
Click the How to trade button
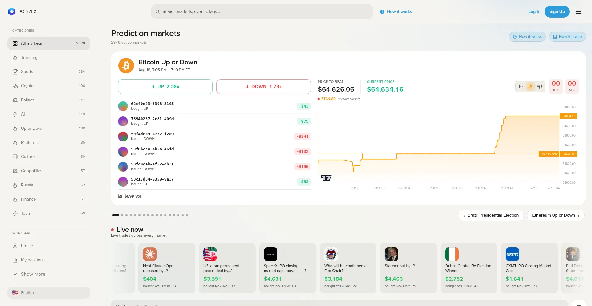point(567,37)
